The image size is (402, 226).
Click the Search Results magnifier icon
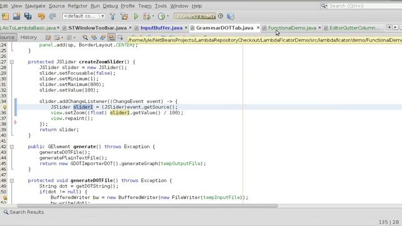pyautogui.click(x=6, y=212)
